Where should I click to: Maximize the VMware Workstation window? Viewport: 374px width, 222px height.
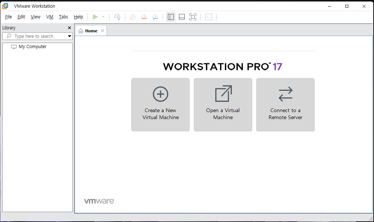(x=347, y=6)
